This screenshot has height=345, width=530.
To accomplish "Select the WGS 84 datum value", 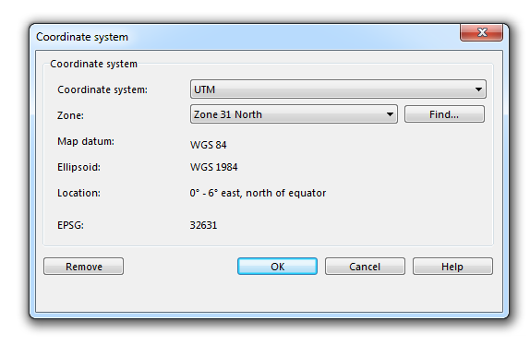I will 209,145.
